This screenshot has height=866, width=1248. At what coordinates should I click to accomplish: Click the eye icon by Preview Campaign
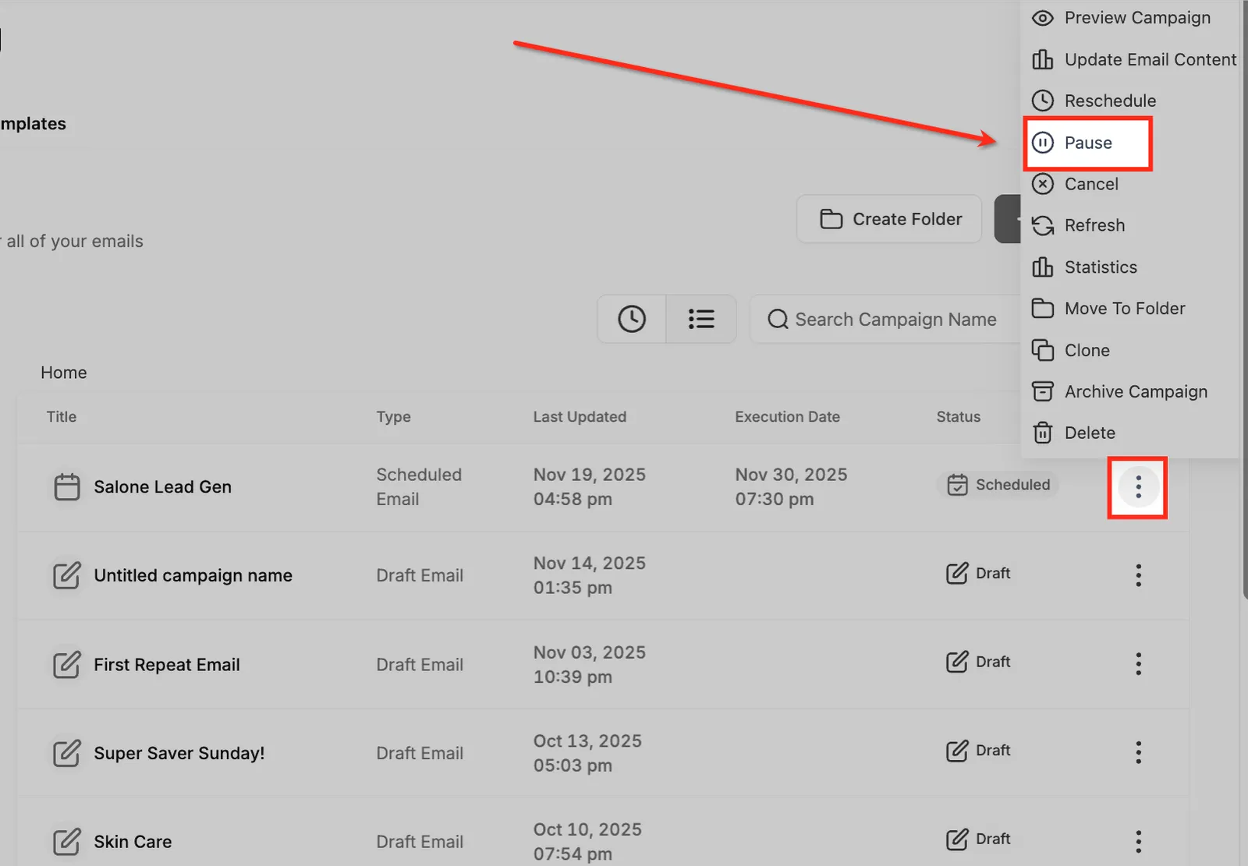click(x=1043, y=18)
